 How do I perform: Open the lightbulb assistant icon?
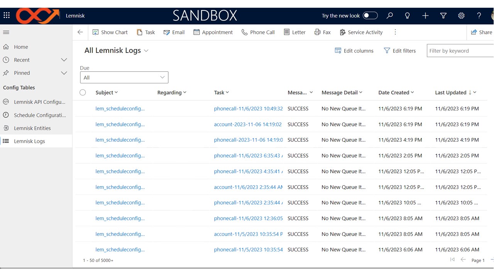click(407, 15)
